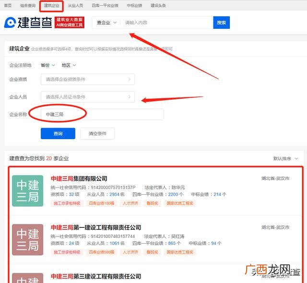This screenshot has height=283, width=307.
Task: Click the 建筑业大数据 red badge
Action: coord(70,23)
